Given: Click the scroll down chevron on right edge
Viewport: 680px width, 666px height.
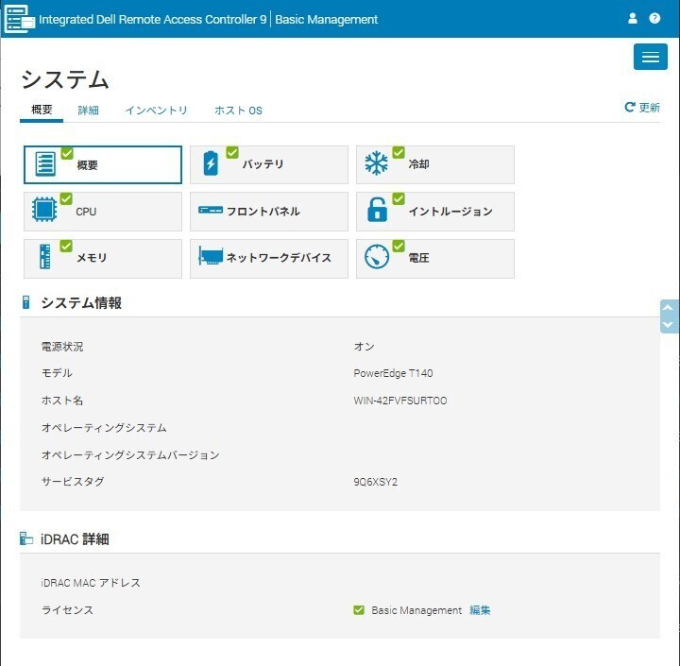Looking at the screenshot, I should pos(669,324).
